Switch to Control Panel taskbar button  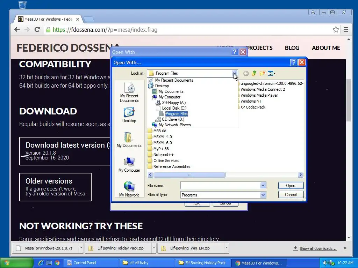pyautogui.click(x=91, y=263)
